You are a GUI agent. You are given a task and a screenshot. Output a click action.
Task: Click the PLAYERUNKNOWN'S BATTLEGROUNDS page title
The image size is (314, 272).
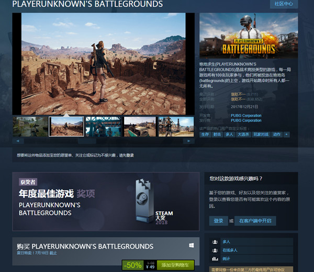click(x=87, y=4)
